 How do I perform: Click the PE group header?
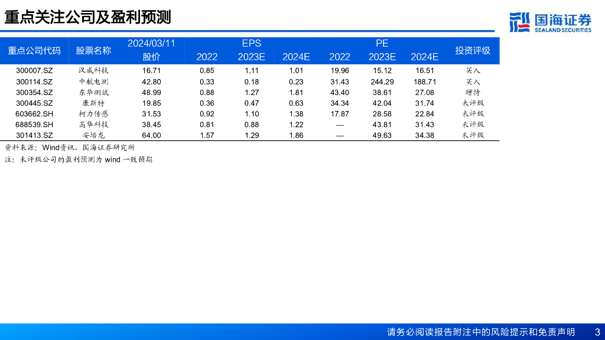[382, 44]
